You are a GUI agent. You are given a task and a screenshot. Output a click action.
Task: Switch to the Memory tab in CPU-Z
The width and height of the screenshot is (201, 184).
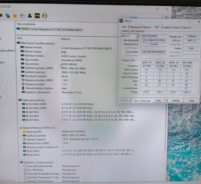[x=147, y=27]
